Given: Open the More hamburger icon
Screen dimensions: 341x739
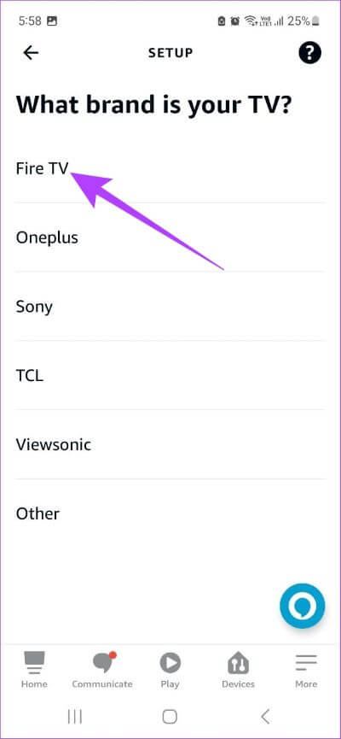Looking at the screenshot, I should 306,663.
